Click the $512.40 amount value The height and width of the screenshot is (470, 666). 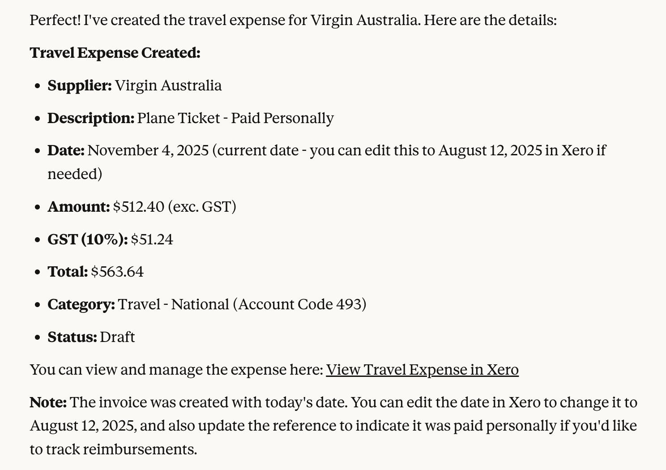[138, 207]
